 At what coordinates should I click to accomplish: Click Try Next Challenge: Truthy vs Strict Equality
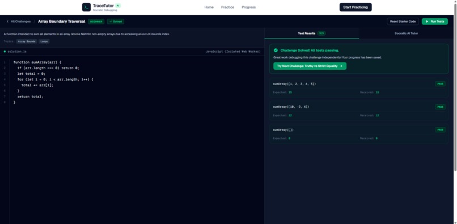310,66
